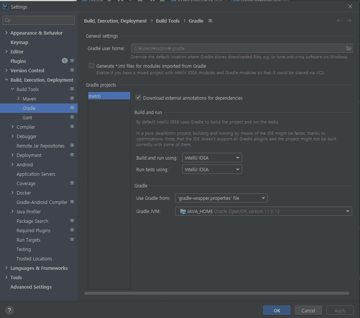Viewport: 360px width, 318px height.
Task: Click the project-level icon beside Package Search
Action: pos(72,221)
